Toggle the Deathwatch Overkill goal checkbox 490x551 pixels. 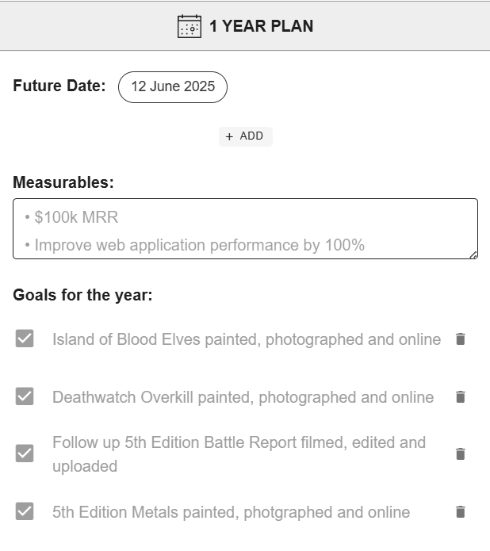point(25,397)
